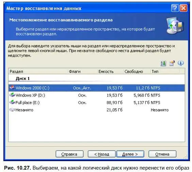Click the Далее > button

pos(130,154)
